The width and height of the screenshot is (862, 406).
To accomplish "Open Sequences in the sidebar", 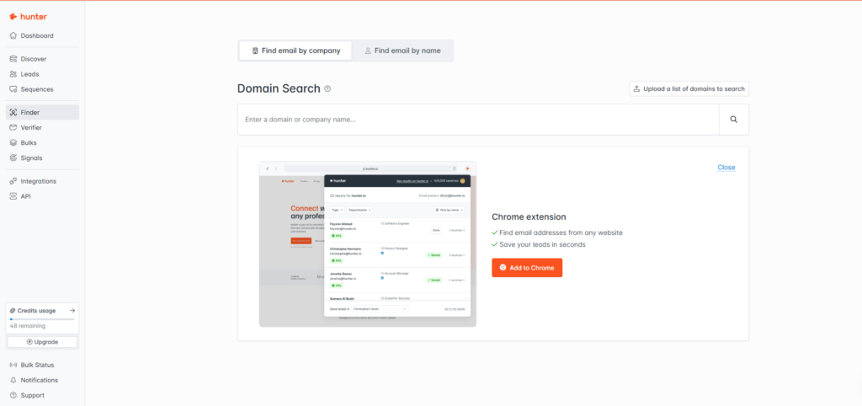I will click(42, 89).
